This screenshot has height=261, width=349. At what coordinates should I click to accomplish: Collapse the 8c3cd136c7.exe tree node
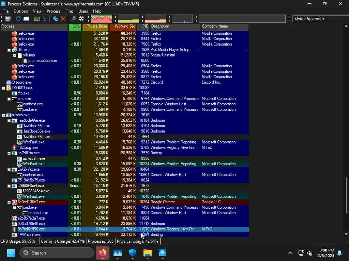[x=9, y=202]
